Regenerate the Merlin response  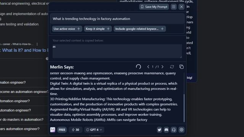tap(172, 67)
